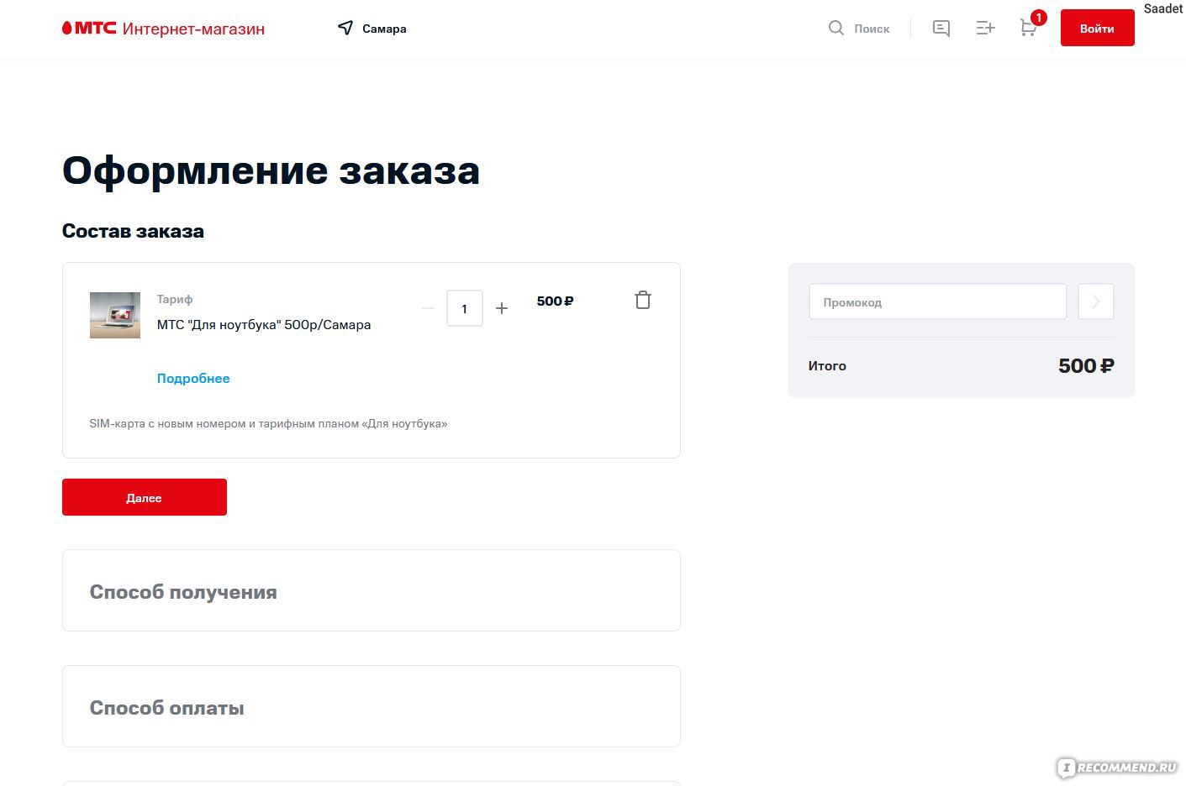The height and width of the screenshot is (786, 1186).
Task: Click the red Далее button
Action: click(x=145, y=497)
